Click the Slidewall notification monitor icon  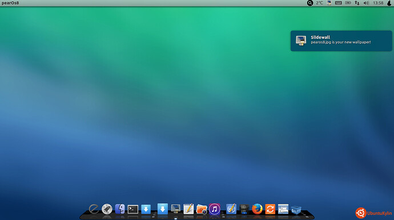pyautogui.click(x=301, y=40)
